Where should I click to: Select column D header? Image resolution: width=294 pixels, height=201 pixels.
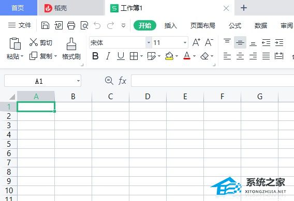pyautogui.click(x=148, y=97)
